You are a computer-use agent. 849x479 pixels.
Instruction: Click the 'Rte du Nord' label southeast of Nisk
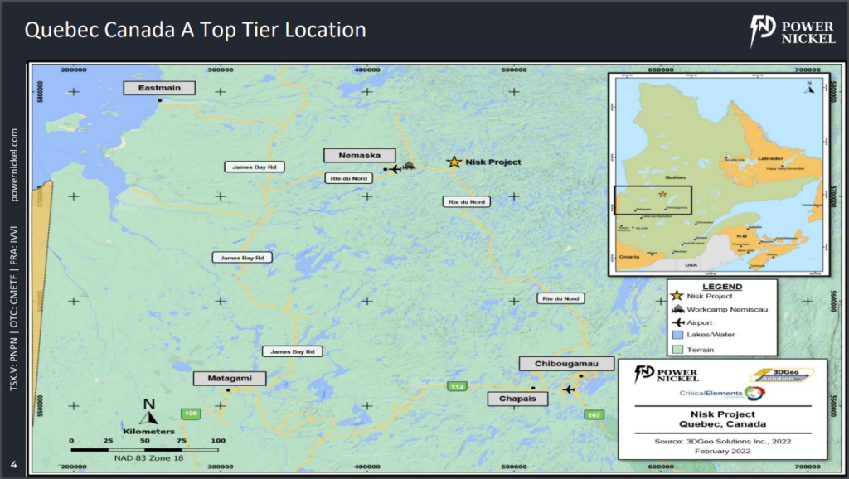[x=467, y=202]
